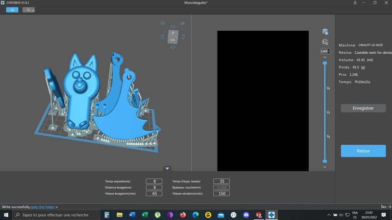Click the Temps value 7h10m21s

(362, 82)
